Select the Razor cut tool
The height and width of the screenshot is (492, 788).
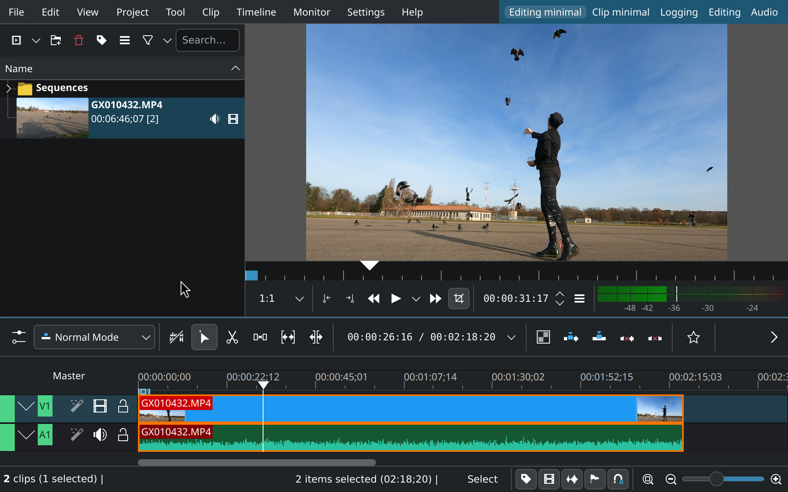pyautogui.click(x=232, y=337)
